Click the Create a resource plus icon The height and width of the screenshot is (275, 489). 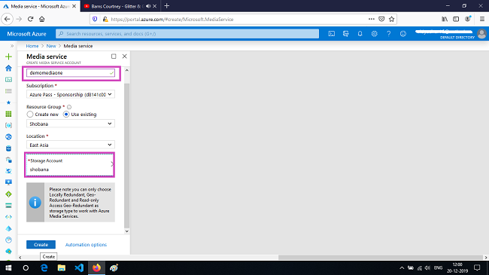pyautogui.click(x=8, y=57)
